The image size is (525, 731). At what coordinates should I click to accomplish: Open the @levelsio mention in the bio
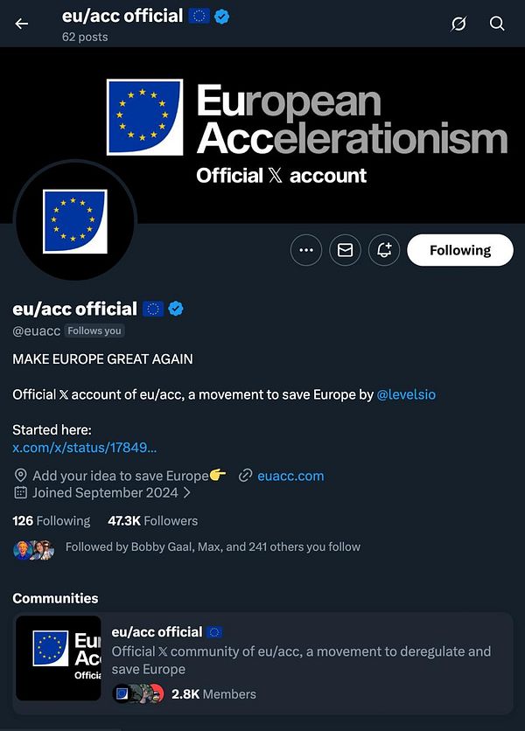[x=407, y=394]
